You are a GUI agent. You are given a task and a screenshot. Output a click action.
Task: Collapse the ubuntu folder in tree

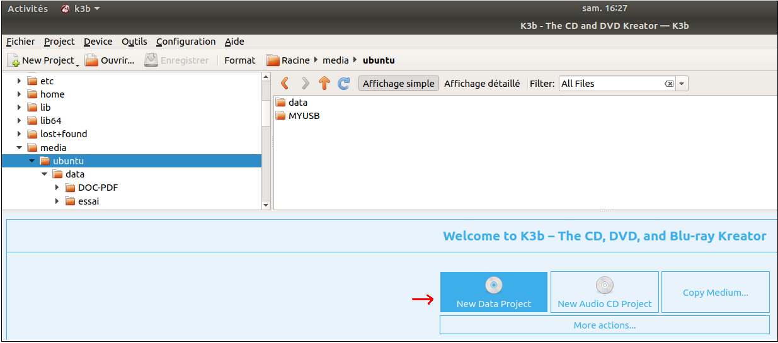32,160
